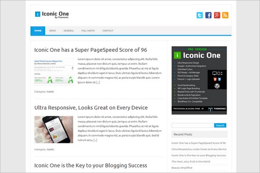Click the By Themonic tagline text
260x173 pixels.
click(x=61, y=17)
